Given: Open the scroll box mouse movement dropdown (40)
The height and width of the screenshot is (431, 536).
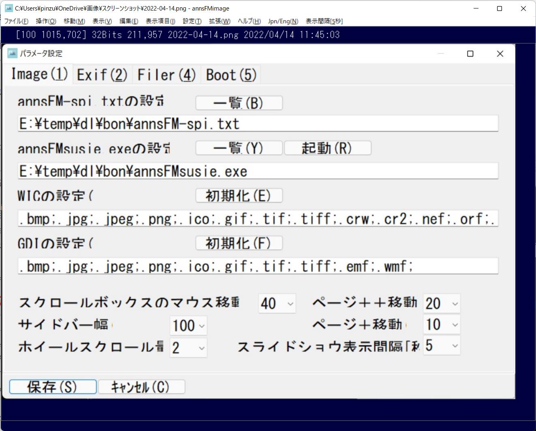Looking at the screenshot, I should click(277, 303).
